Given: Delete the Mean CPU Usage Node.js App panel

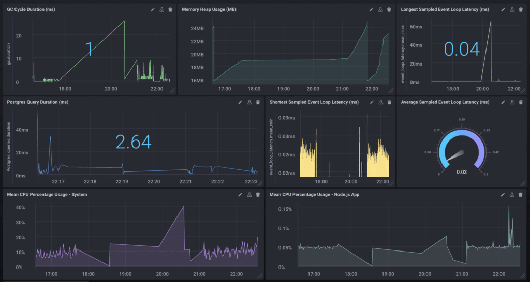Looking at the screenshot, I should 521,195.
